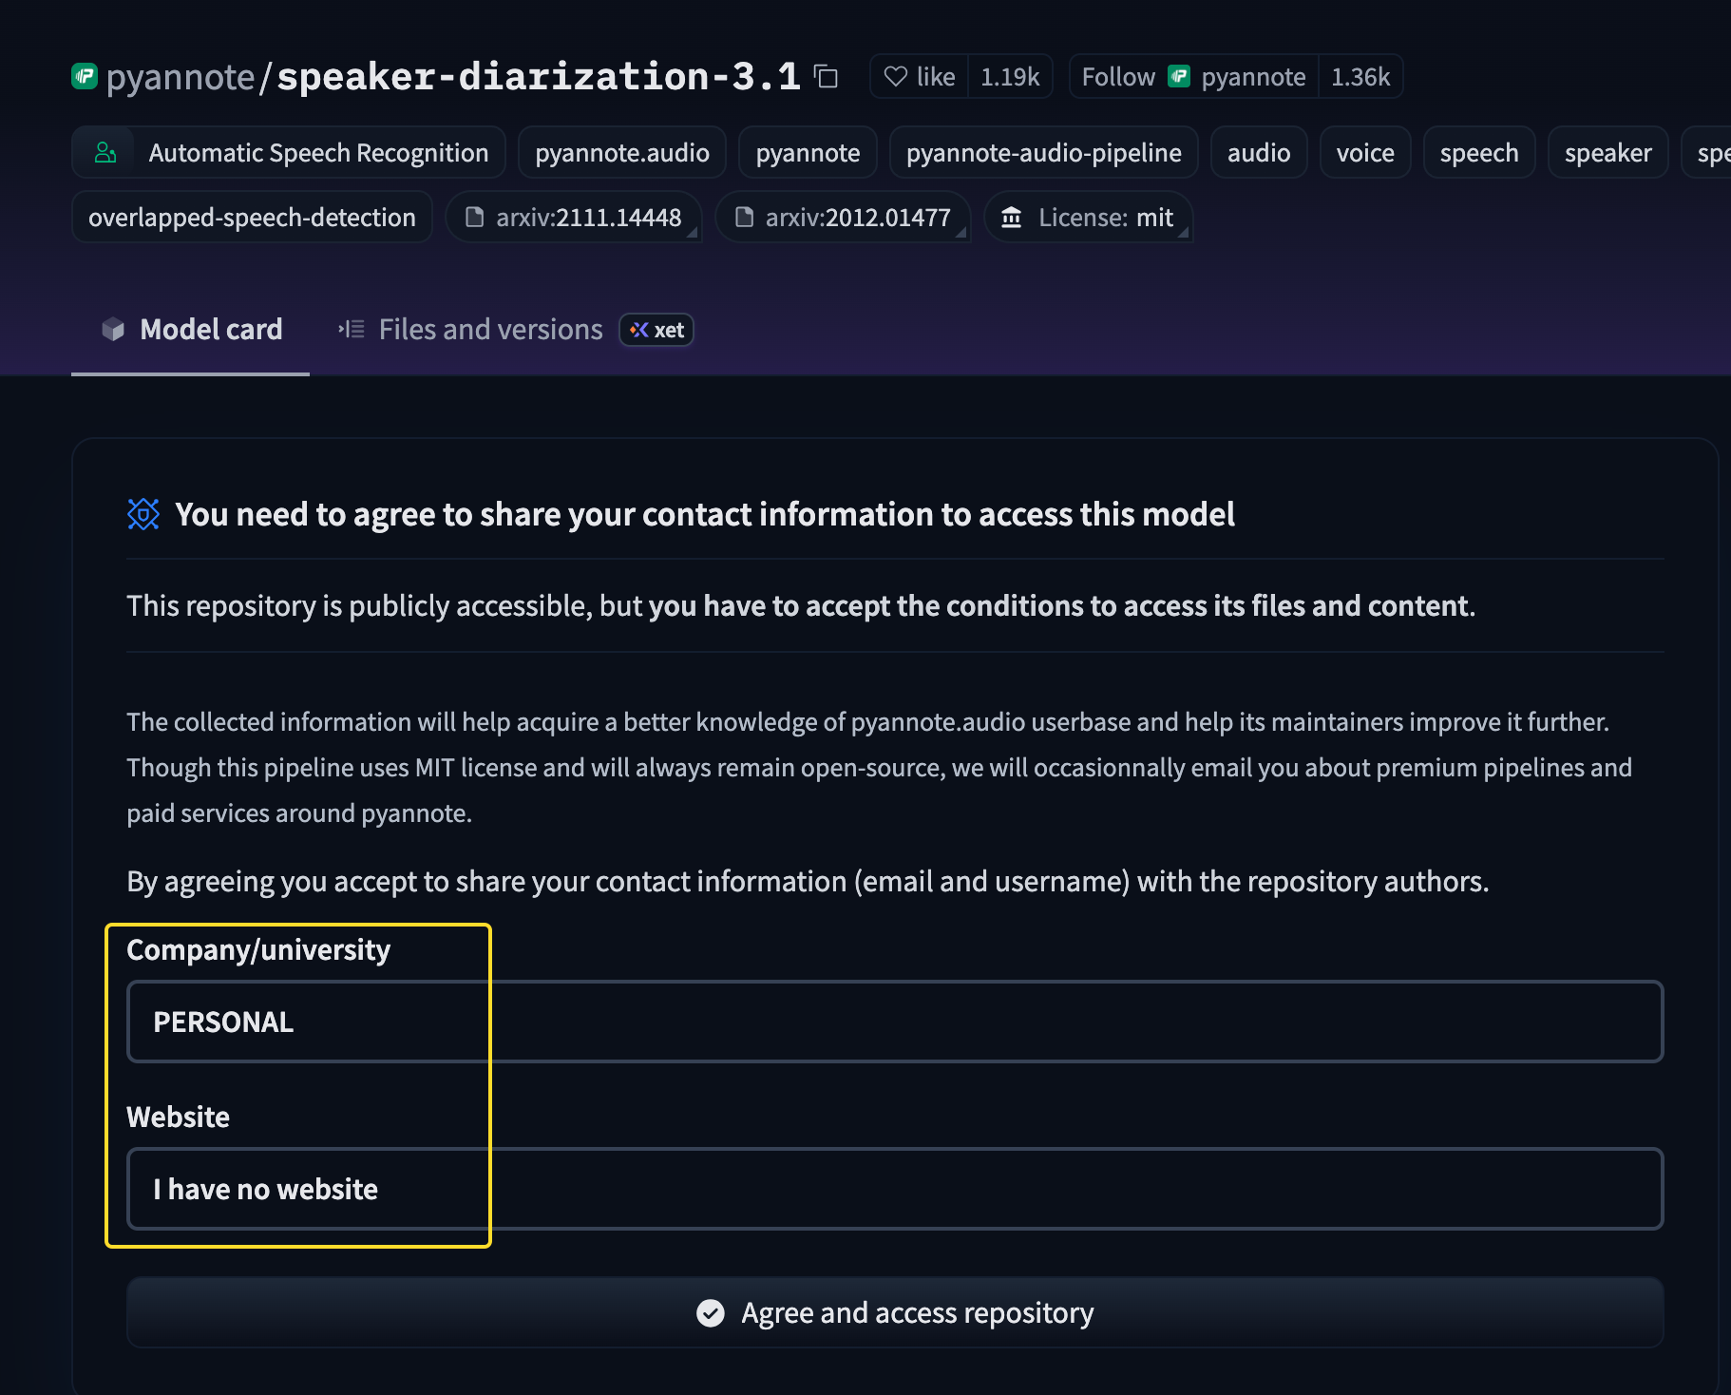Open the 1.19k likes count

pos(1010,77)
